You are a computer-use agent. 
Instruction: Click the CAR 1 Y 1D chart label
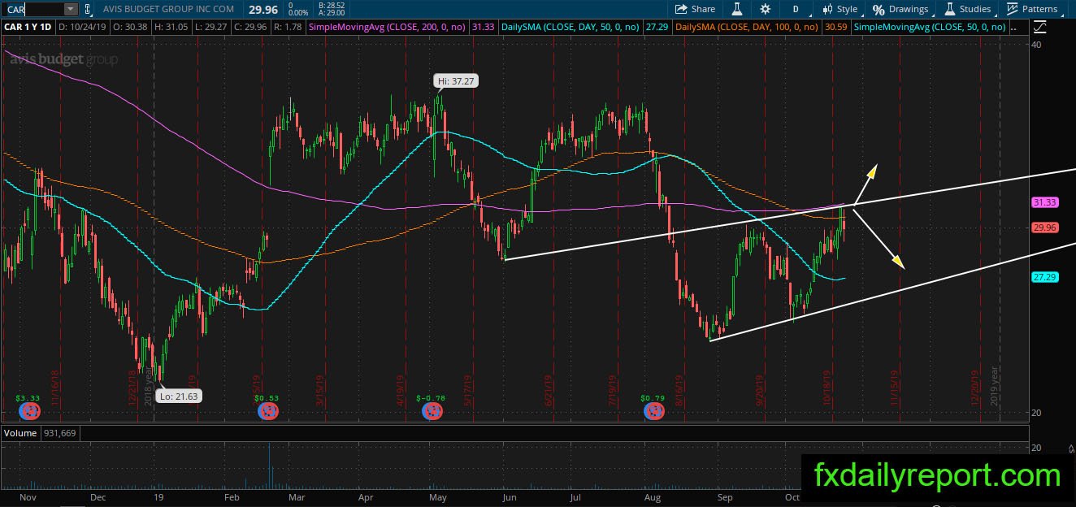tap(28, 27)
